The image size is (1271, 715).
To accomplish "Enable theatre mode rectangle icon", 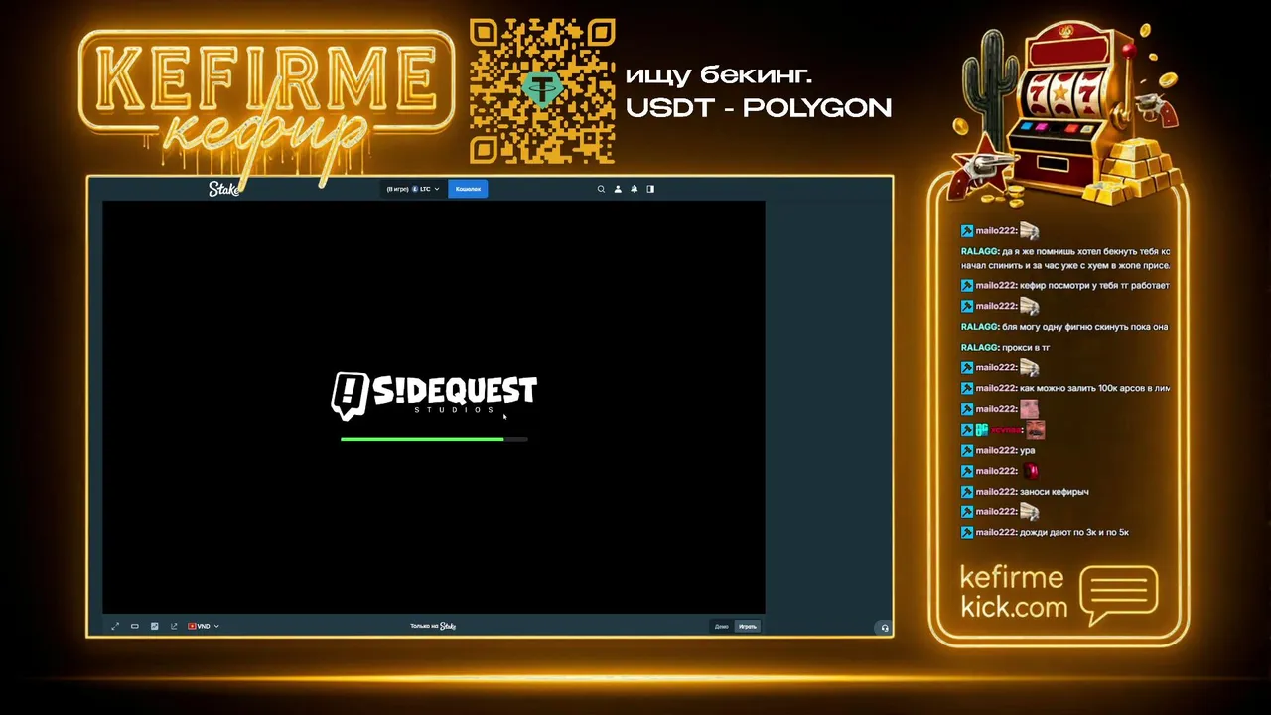I will [135, 626].
